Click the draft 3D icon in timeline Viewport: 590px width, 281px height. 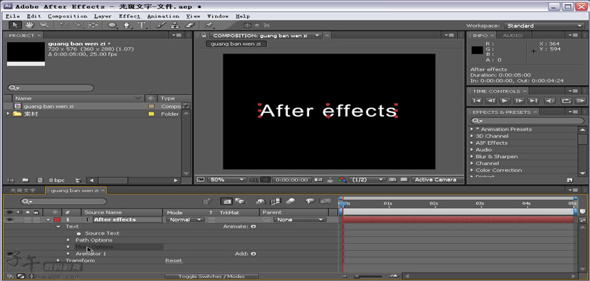point(239,201)
